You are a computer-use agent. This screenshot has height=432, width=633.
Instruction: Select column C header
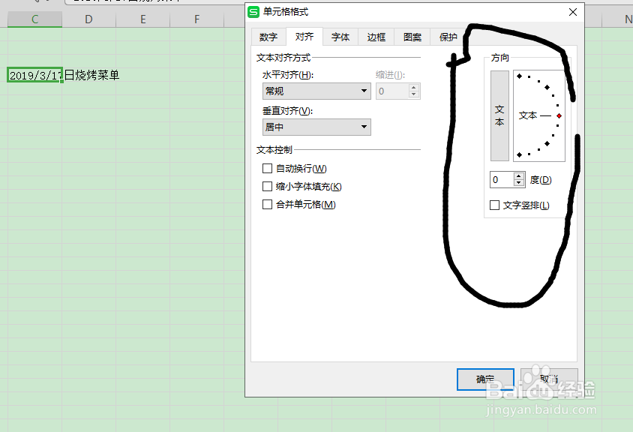(x=34, y=19)
